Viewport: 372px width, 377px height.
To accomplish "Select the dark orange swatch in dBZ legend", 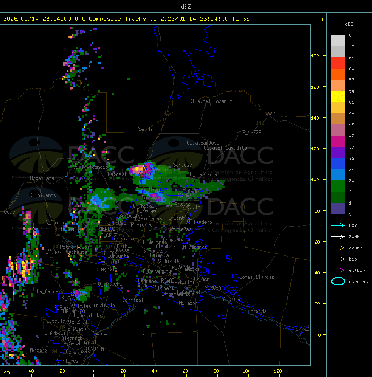I will pos(338,74).
